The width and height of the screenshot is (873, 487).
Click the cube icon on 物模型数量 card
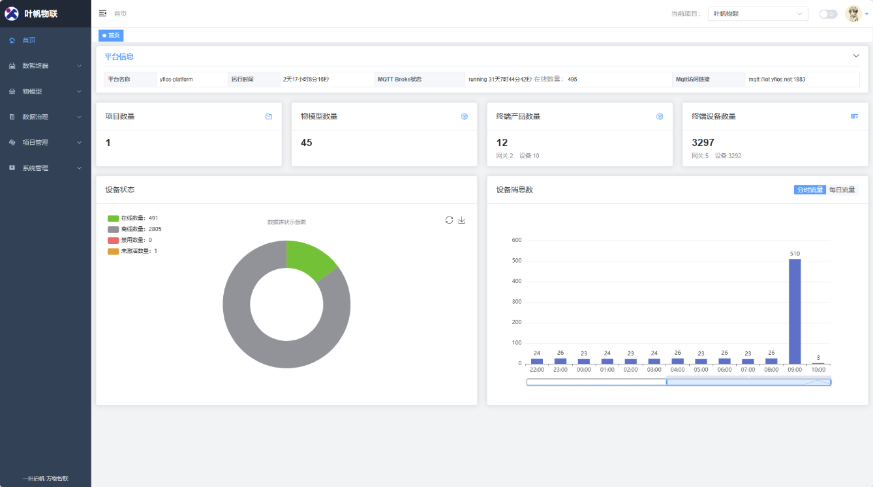(465, 117)
